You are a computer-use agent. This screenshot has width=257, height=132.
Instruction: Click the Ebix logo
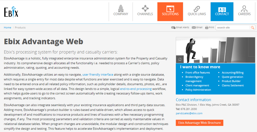tap(11, 12)
